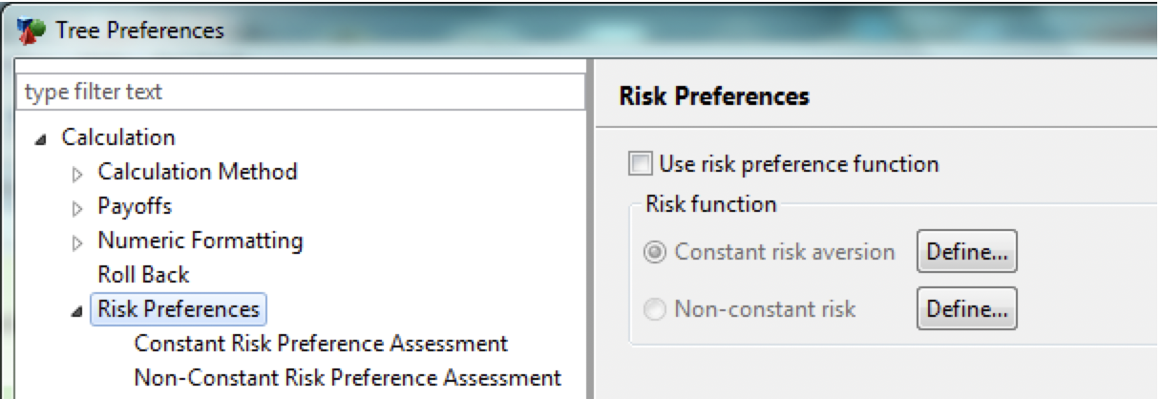Screen dimensions: 1161x399
Task: Open Define for Non-constant risk
Action: coord(967,308)
